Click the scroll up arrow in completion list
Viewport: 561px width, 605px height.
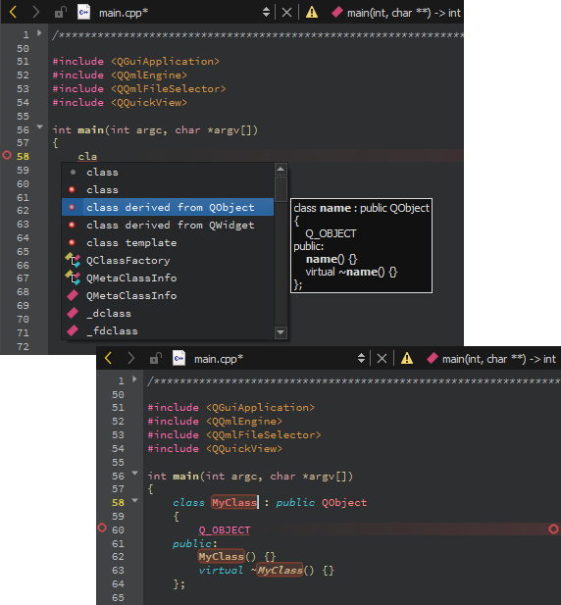coord(280,169)
